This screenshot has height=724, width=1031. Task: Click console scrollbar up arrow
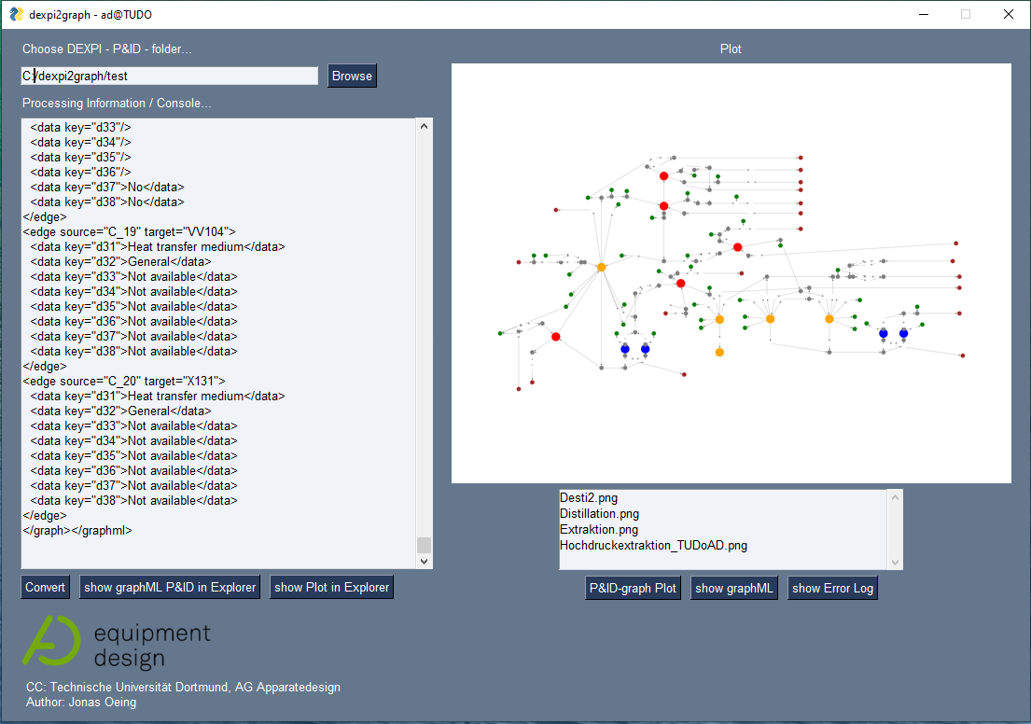425,126
